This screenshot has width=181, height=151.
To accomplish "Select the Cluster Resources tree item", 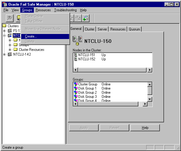I will tap(31, 50).
